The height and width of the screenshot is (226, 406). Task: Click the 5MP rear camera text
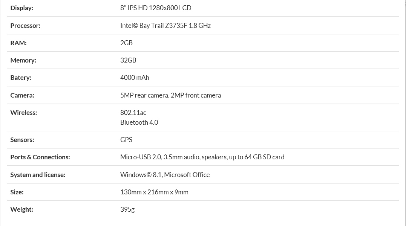[144, 95]
